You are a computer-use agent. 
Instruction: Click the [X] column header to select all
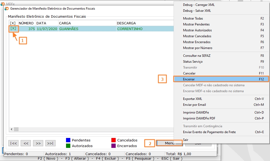pos(13,23)
